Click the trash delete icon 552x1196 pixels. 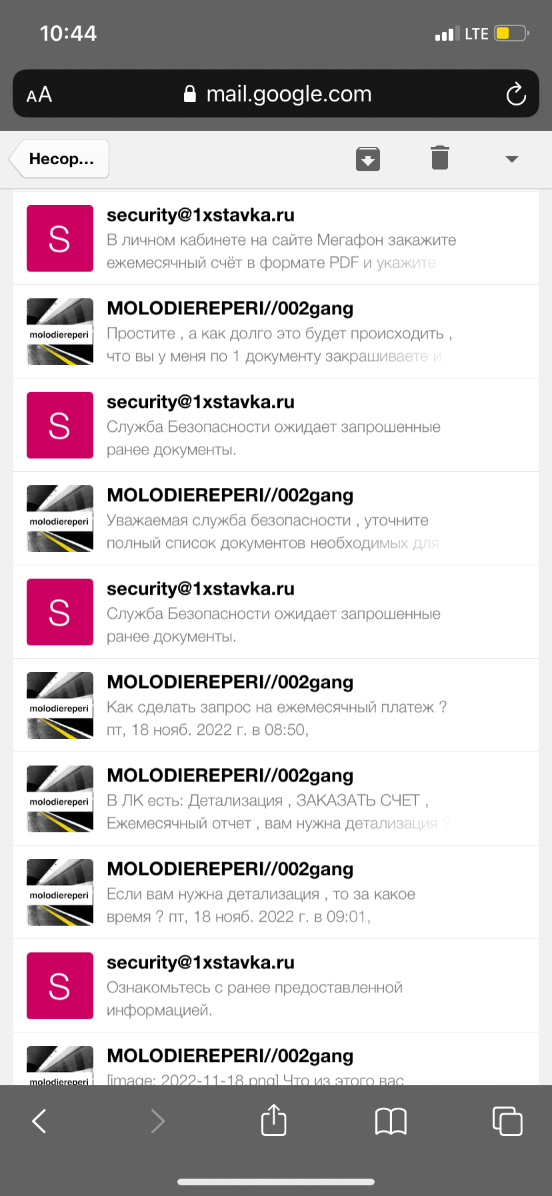pos(440,158)
